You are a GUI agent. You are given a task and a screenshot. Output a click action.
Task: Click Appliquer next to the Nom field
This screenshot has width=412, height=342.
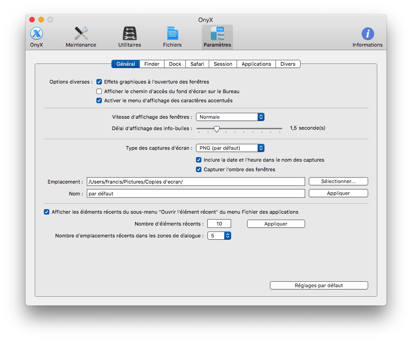pyautogui.click(x=338, y=193)
